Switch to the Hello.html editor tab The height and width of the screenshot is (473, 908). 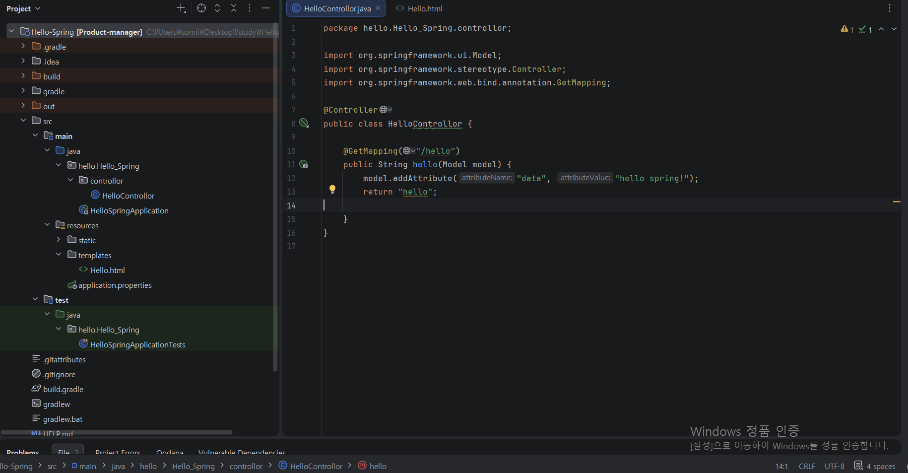tap(419, 8)
